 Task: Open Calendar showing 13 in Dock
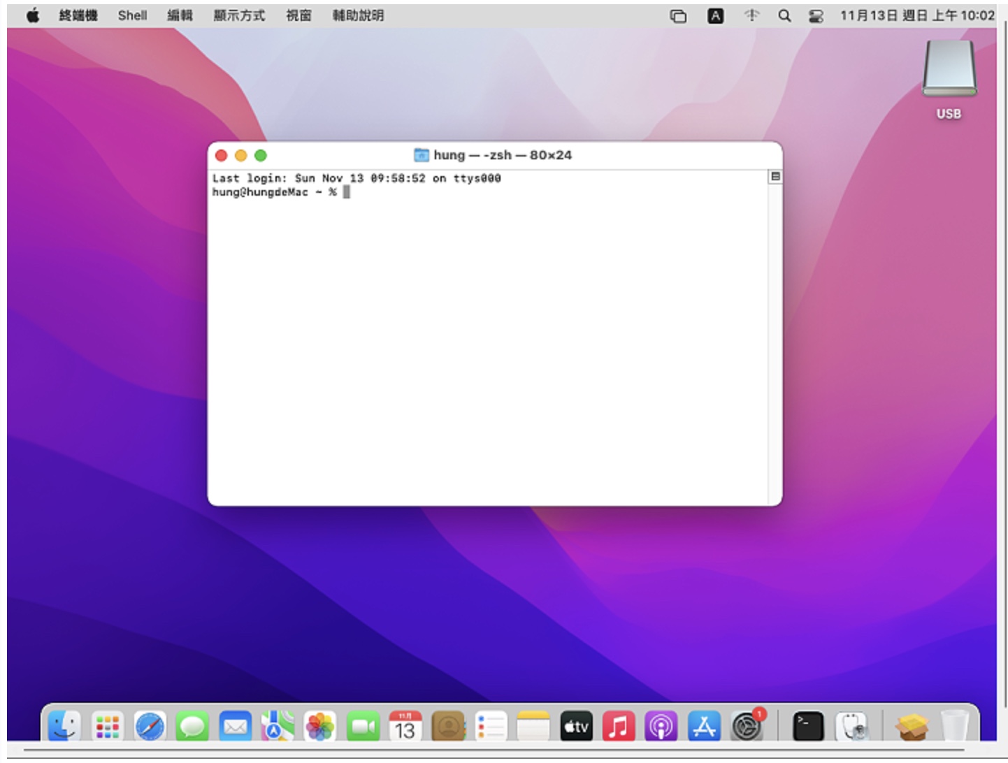405,727
